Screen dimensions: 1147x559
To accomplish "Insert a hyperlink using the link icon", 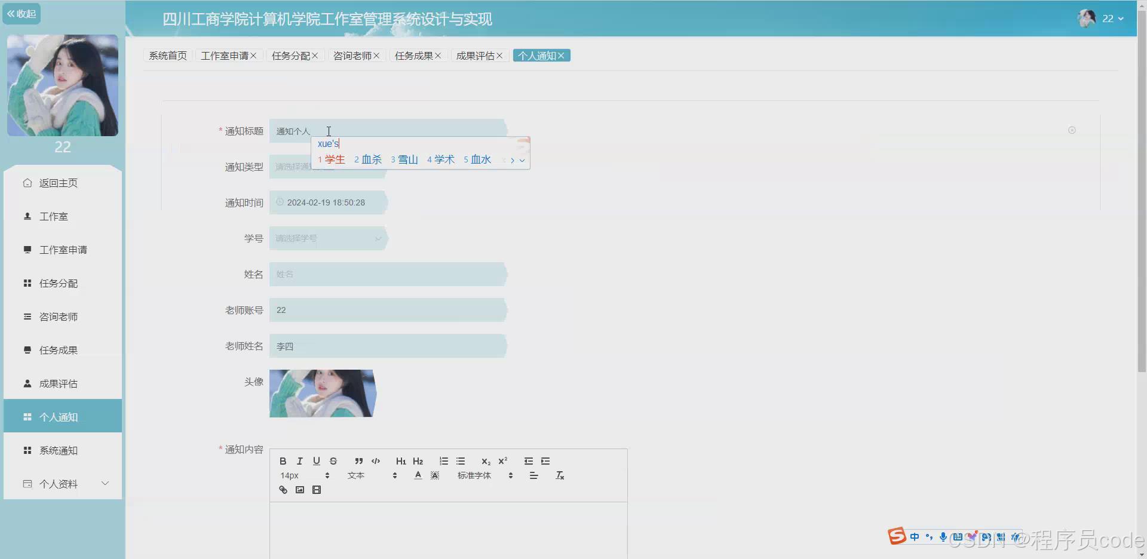I will pyautogui.click(x=283, y=490).
